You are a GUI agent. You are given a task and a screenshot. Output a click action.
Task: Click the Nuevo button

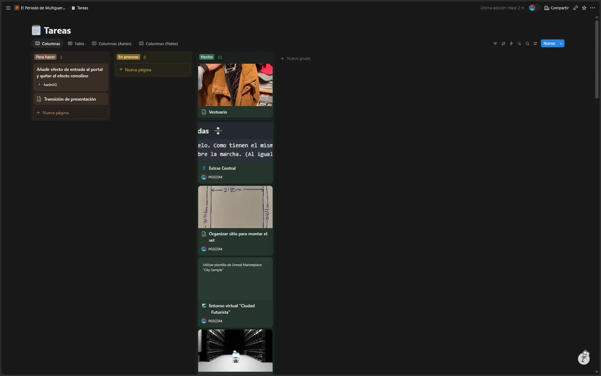549,43
